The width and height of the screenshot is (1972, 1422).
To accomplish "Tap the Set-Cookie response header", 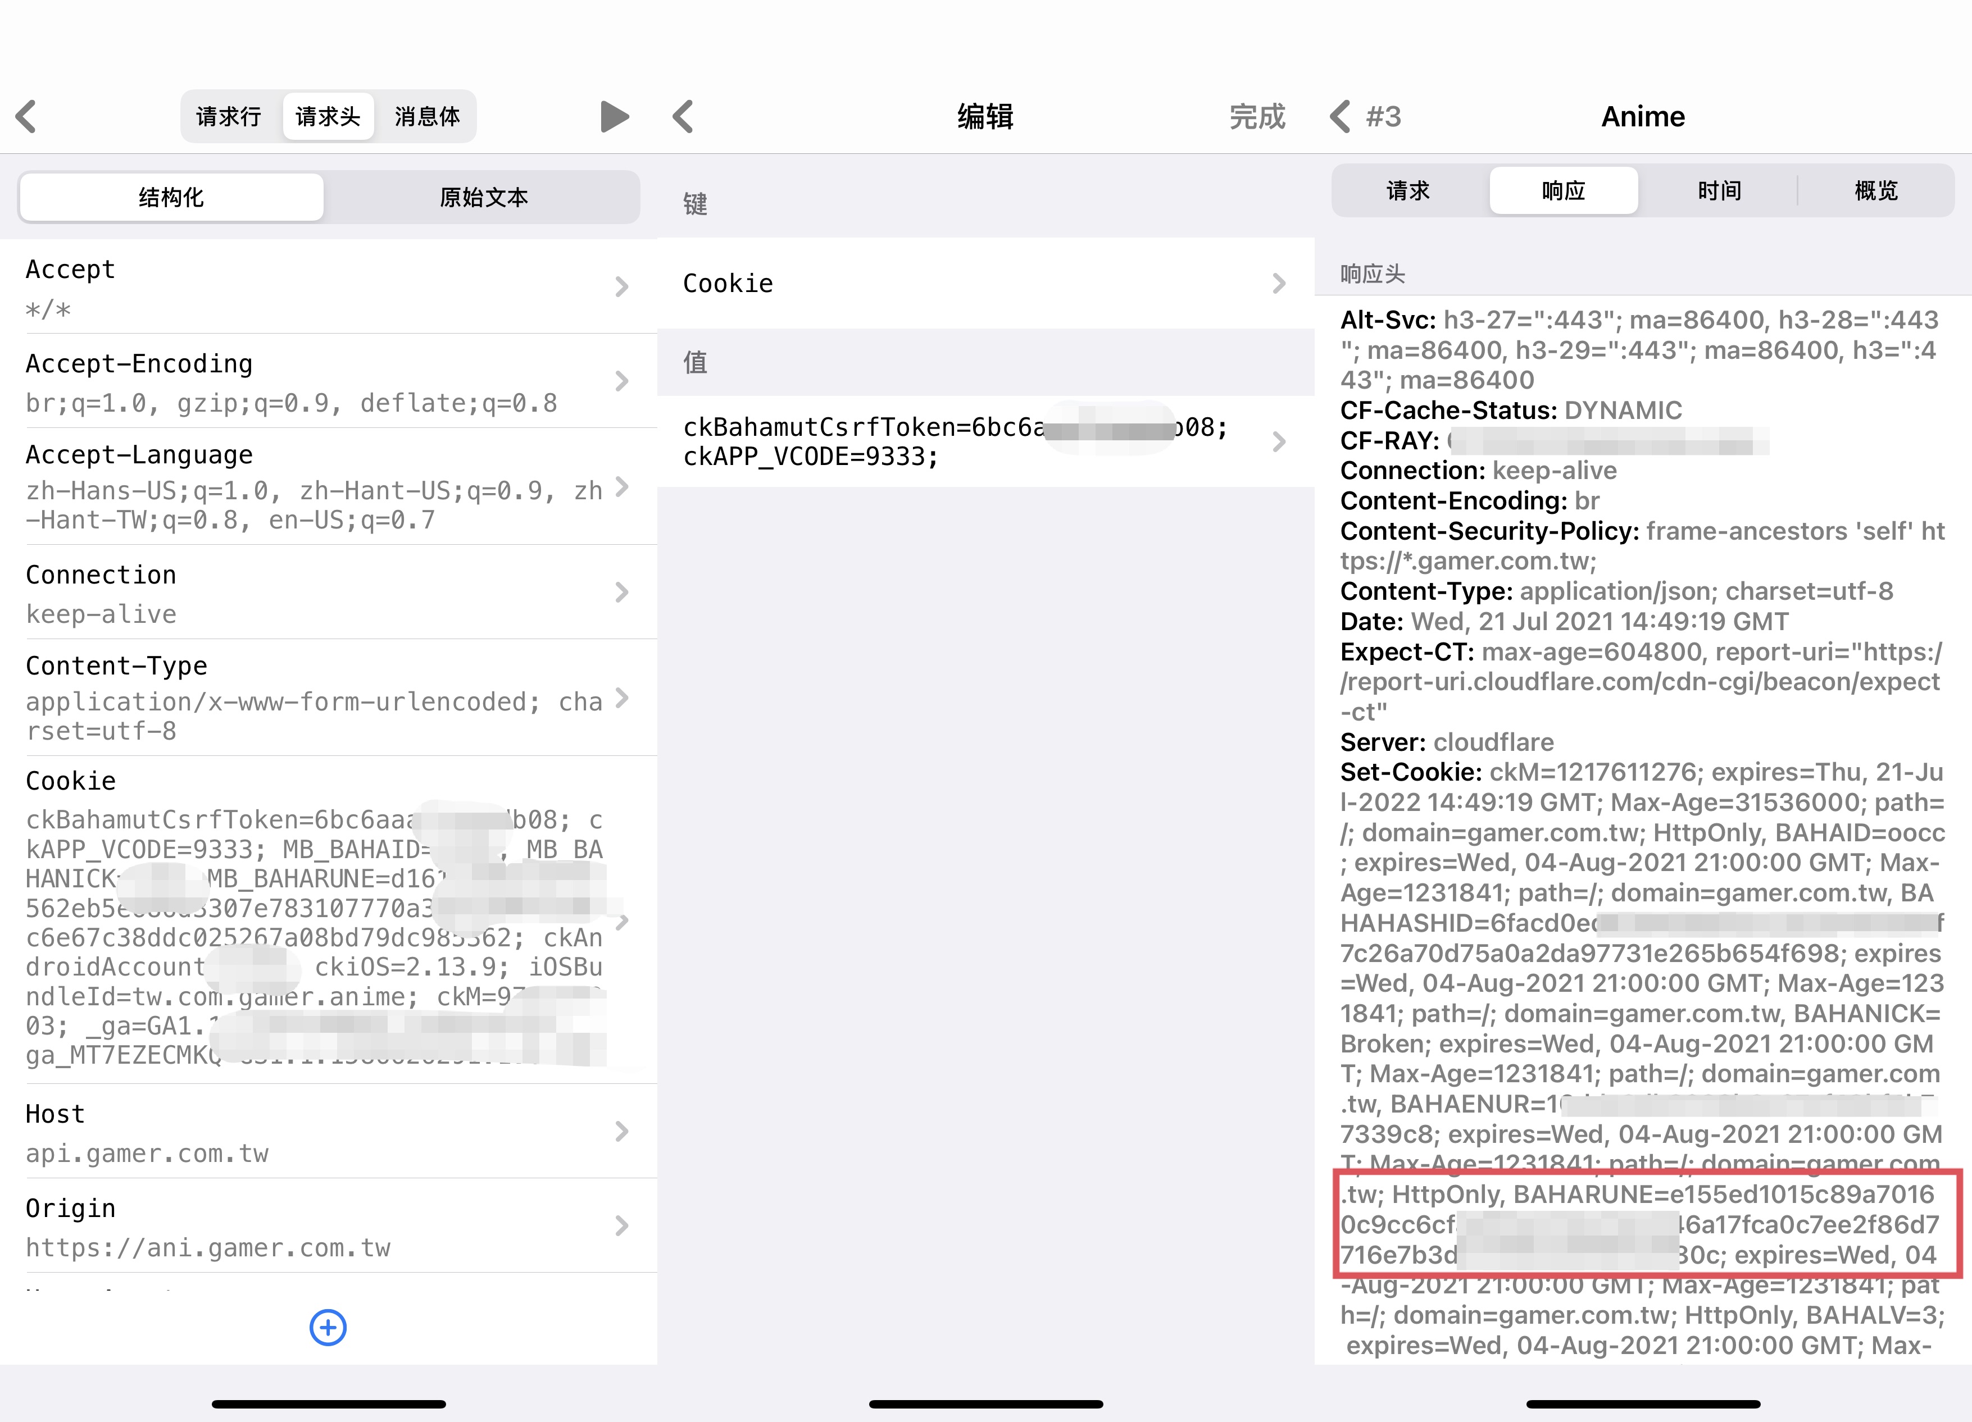I will (x=1411, y=772).
